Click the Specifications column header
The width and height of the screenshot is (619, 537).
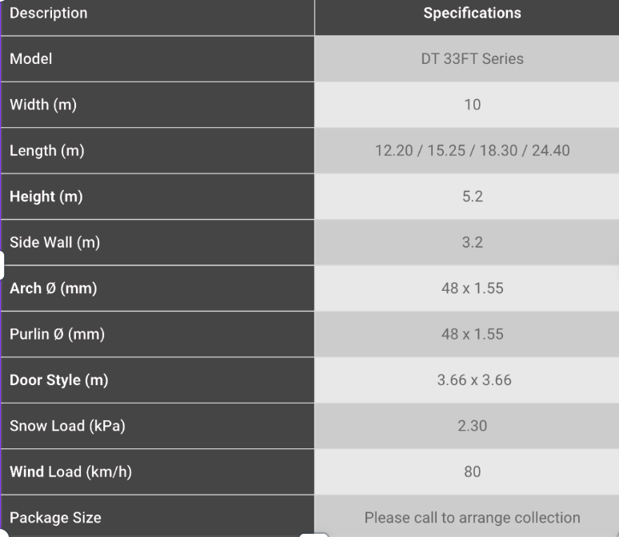472,14
